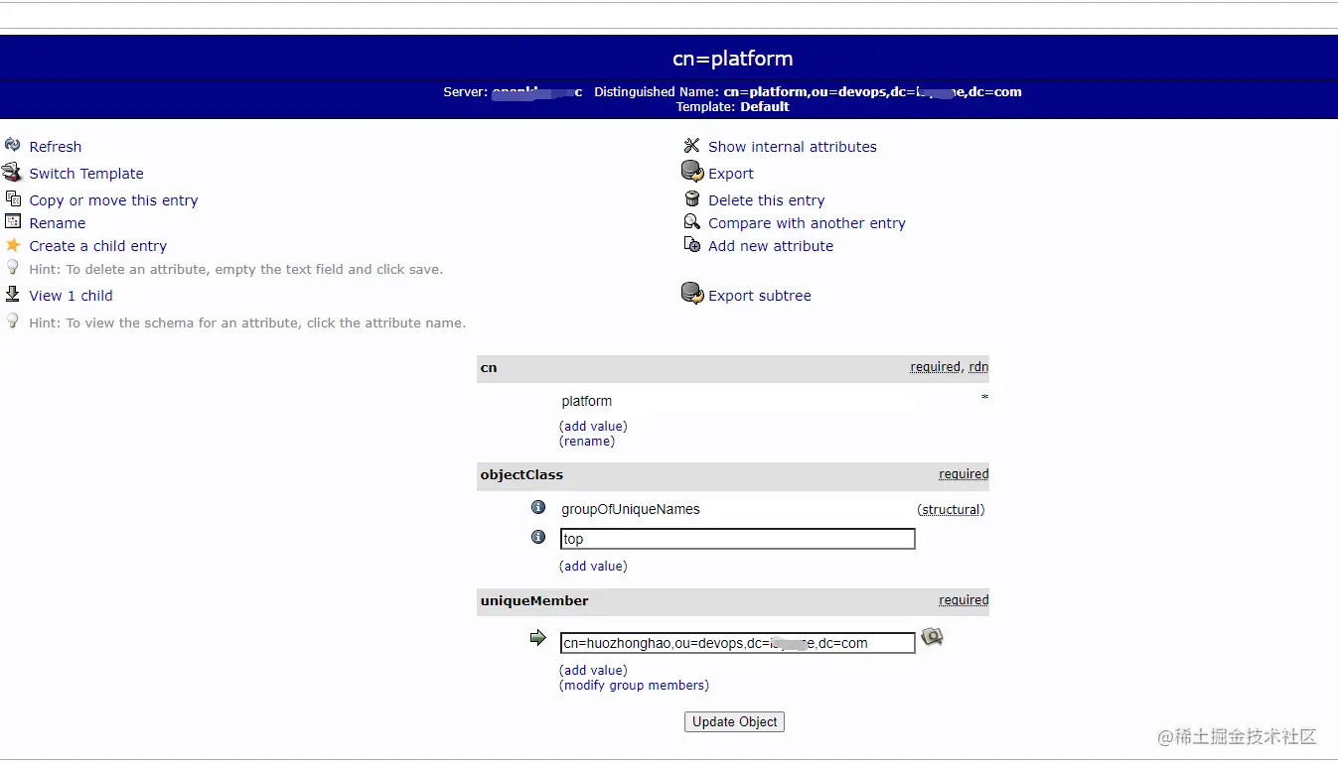Click the Refresh icon
The image size is (1338, 768).
tap(13, 145)
